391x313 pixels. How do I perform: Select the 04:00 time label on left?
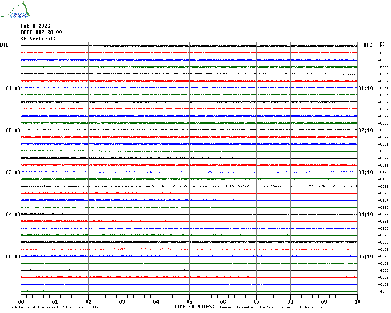[x=13, y=215]
